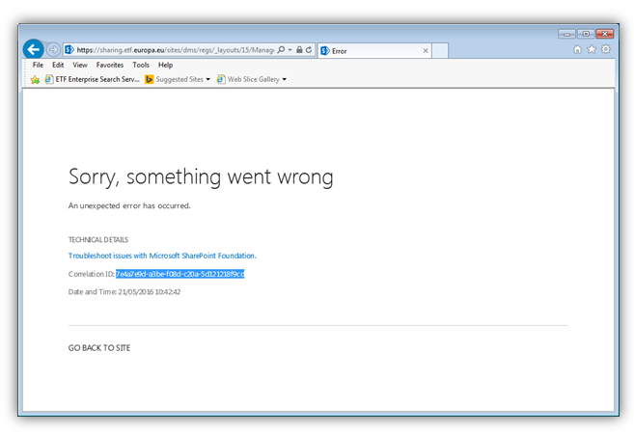
Task: Open the Tools gear icon
Action: 605,50
